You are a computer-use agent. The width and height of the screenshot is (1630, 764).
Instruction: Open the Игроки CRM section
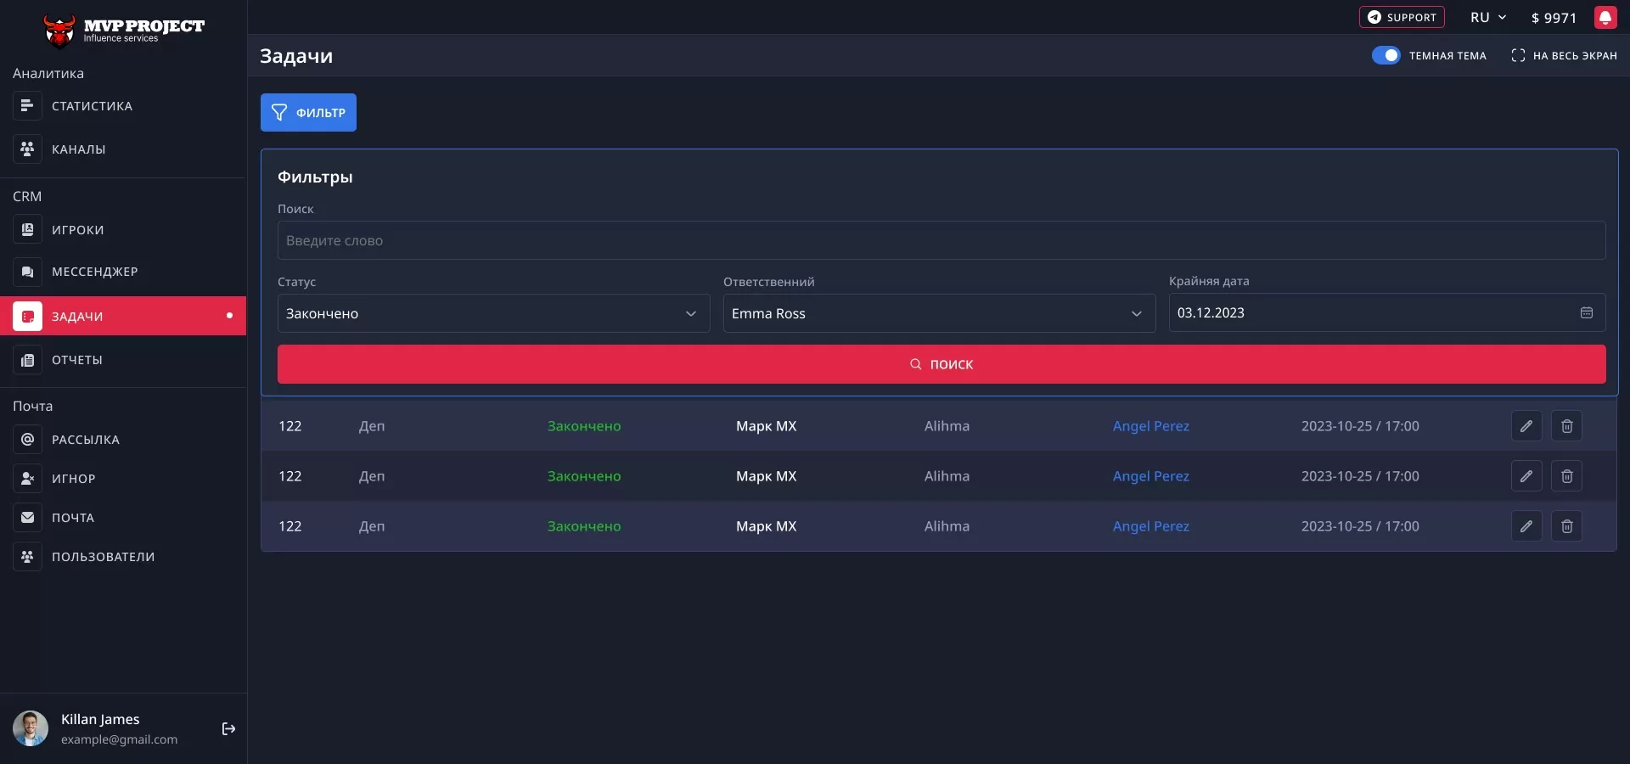pos(27,229)
